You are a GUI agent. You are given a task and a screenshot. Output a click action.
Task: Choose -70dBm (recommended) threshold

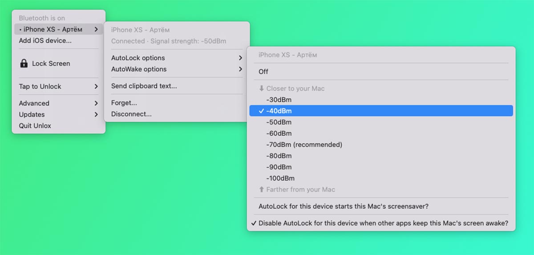coord(381,145)
